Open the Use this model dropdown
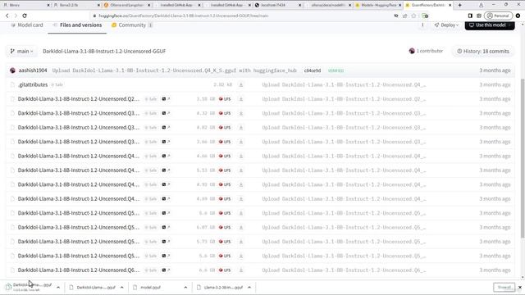The image size is (525, 295). pyautogui.click(x=490, y=25)
